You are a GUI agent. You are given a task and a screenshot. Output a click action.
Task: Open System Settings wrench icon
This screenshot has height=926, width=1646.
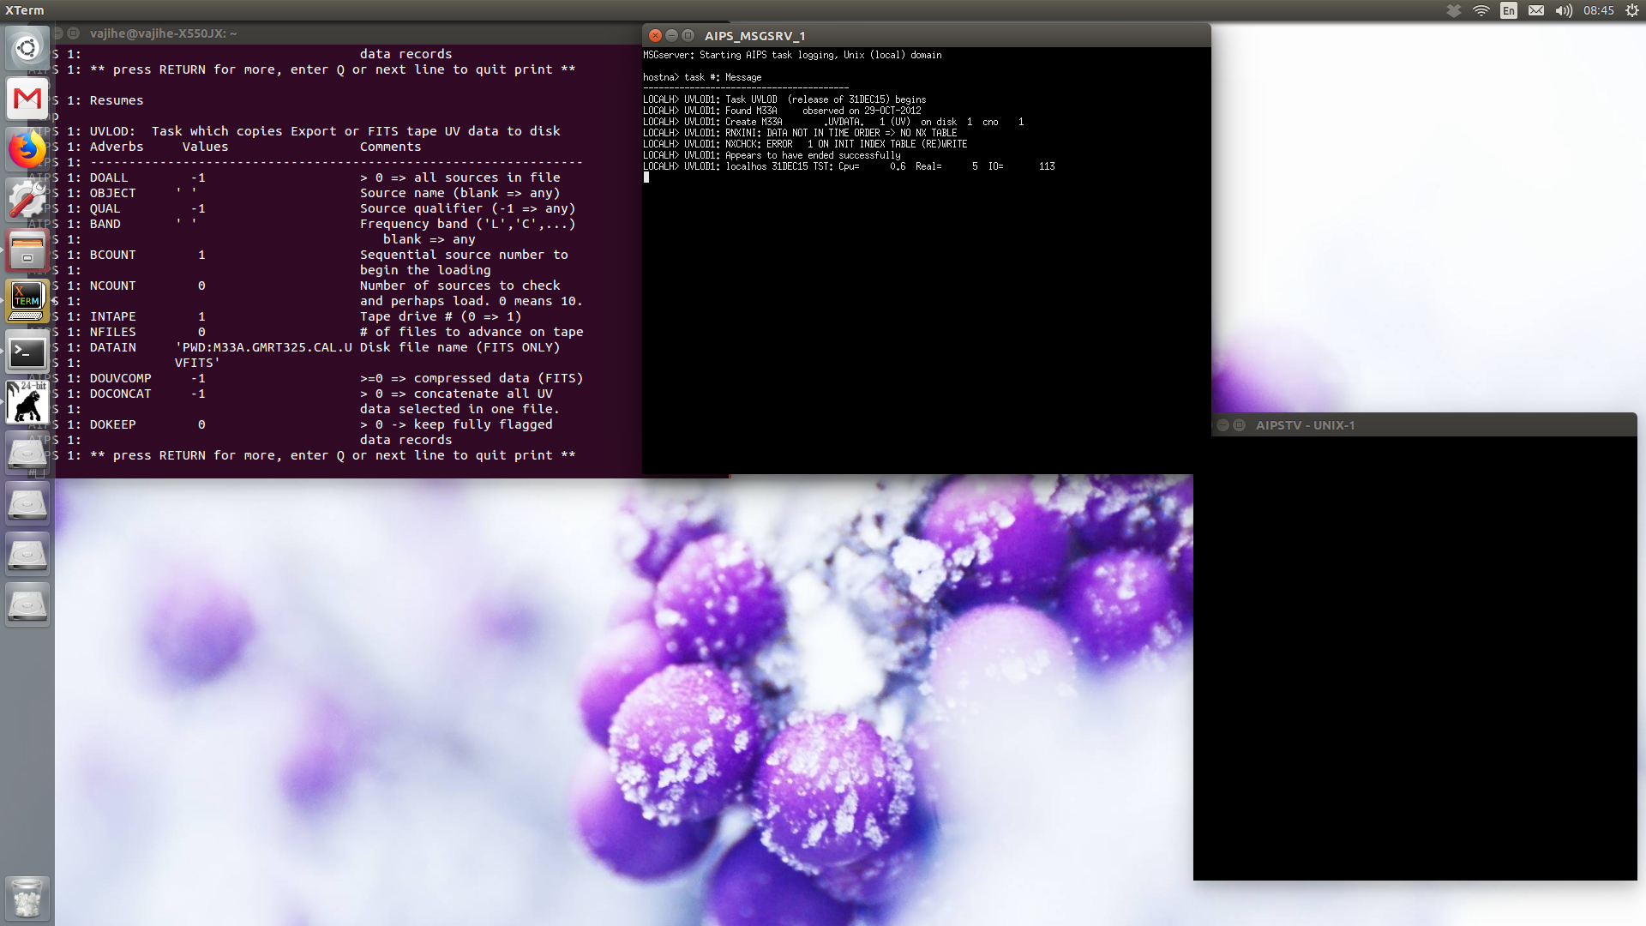pyautogui.click(x=27, y=200)
